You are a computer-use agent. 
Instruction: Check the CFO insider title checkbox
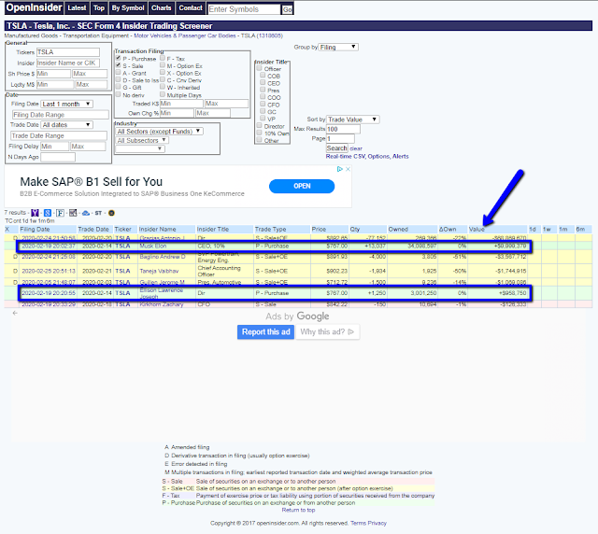click(x=263, y=104)
